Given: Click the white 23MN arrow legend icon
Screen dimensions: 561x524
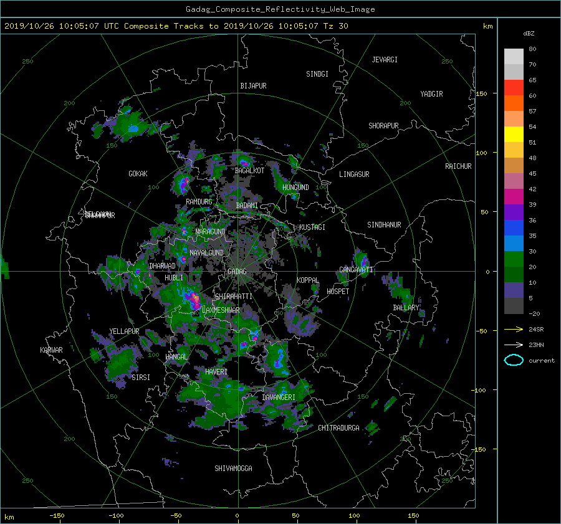Looking at the screenshot, I should pyautogui.click(x=514, y=345).
